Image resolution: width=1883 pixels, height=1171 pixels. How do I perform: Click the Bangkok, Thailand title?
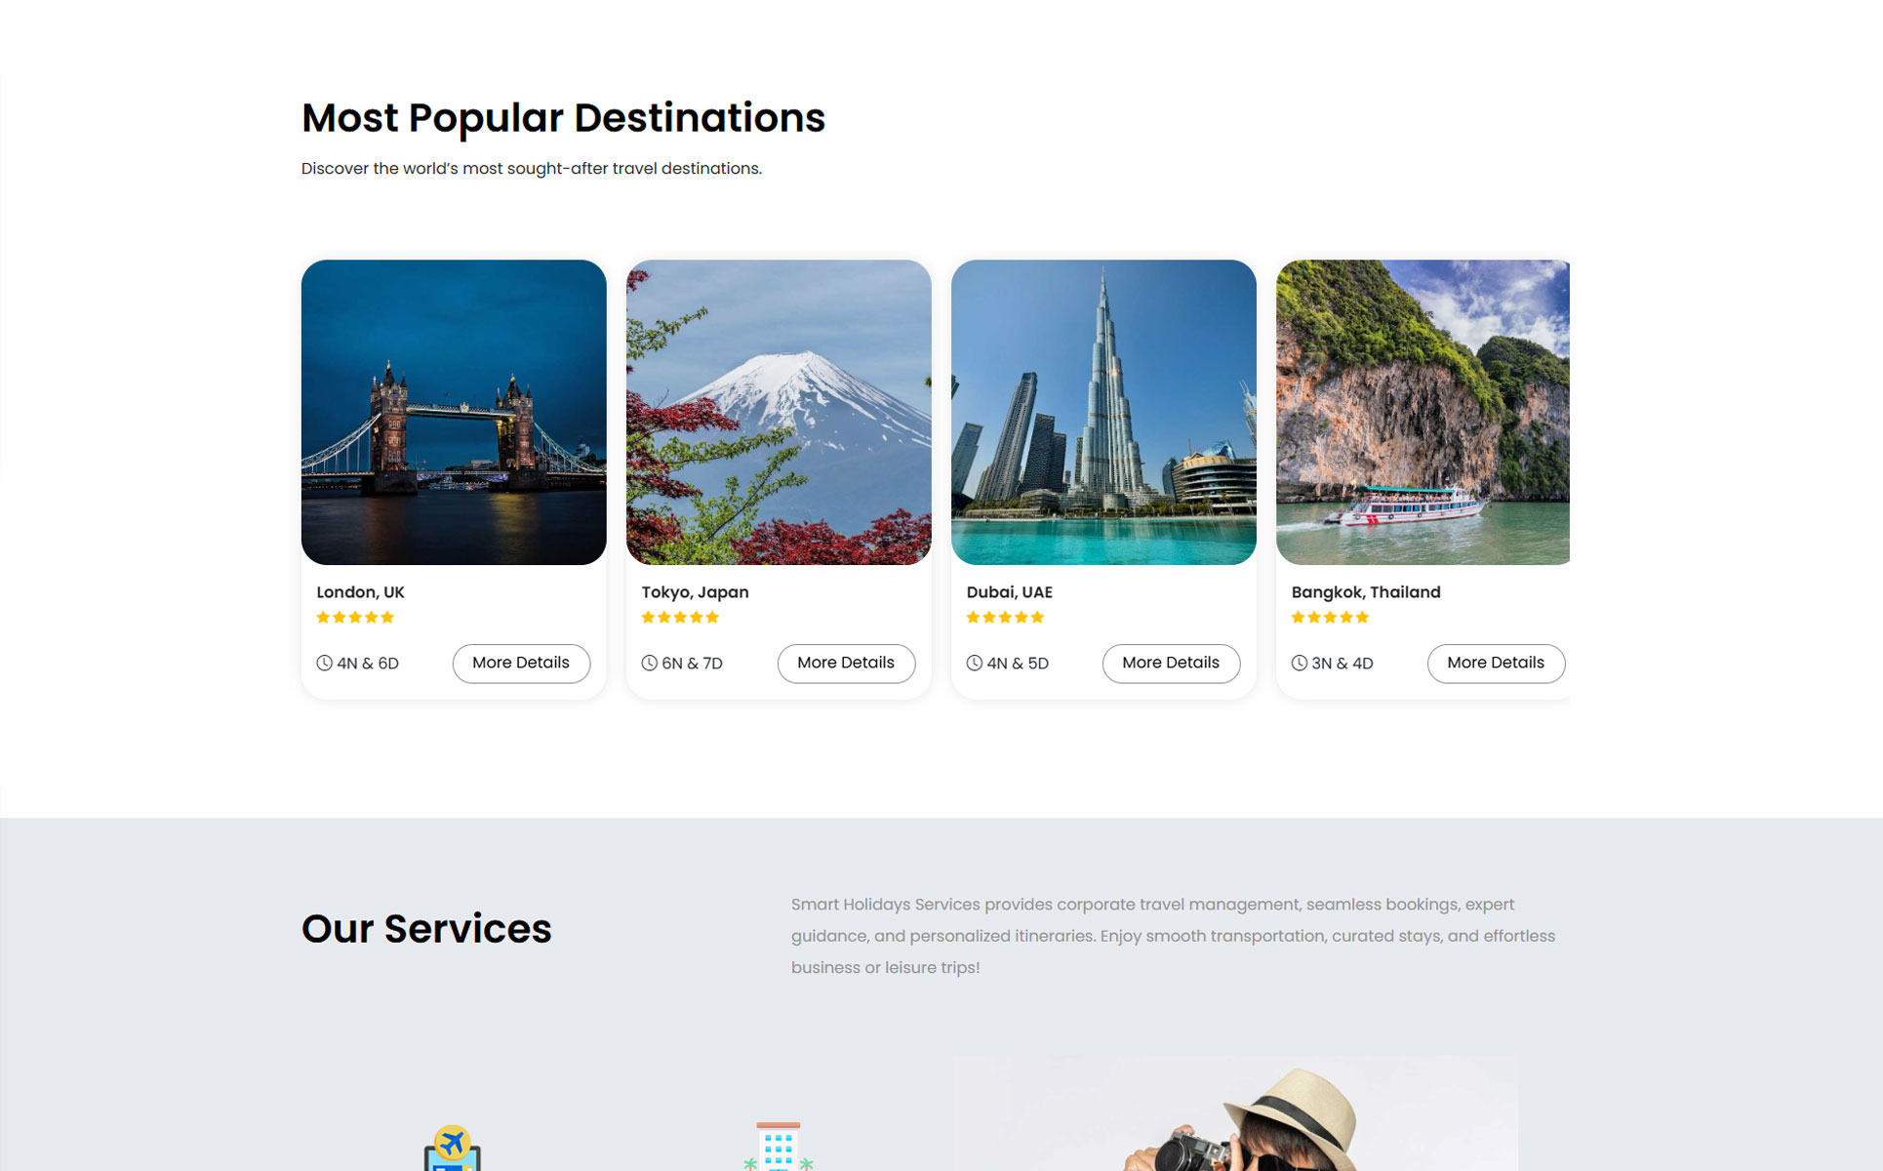1366,592
